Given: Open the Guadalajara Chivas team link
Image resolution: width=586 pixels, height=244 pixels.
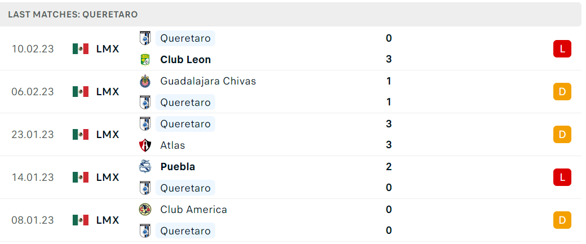Looking at the screenshot, I should point(208,81).
